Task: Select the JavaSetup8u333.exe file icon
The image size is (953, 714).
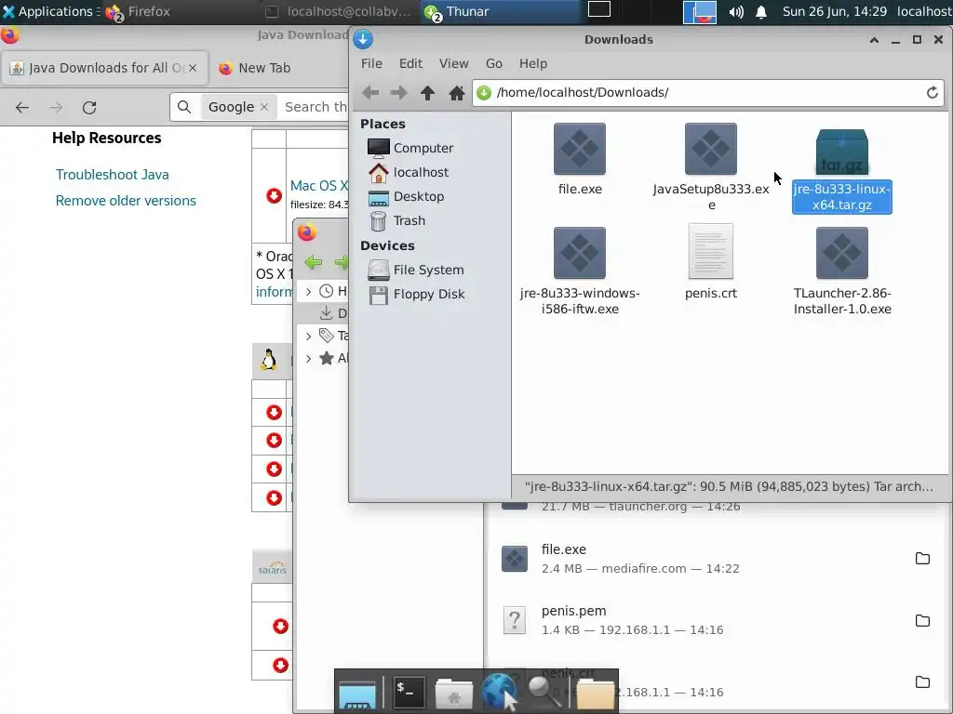Action: point(710,149)
